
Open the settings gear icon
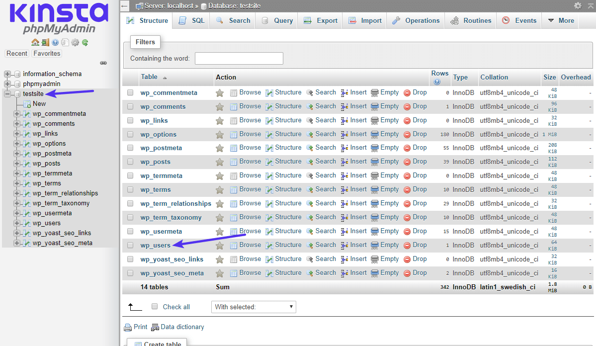tap(75, 42)
